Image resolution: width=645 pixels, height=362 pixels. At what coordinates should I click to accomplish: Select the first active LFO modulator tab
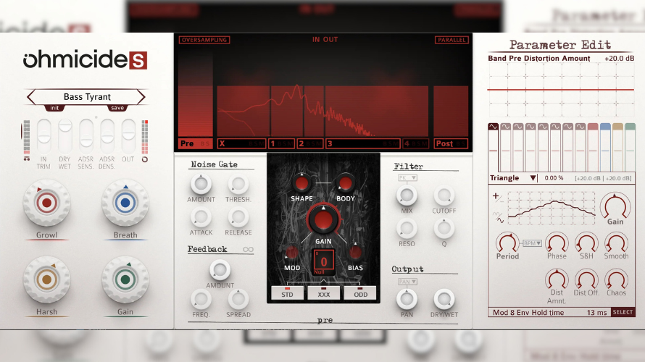pyautogui.click(x=493, y=127)
